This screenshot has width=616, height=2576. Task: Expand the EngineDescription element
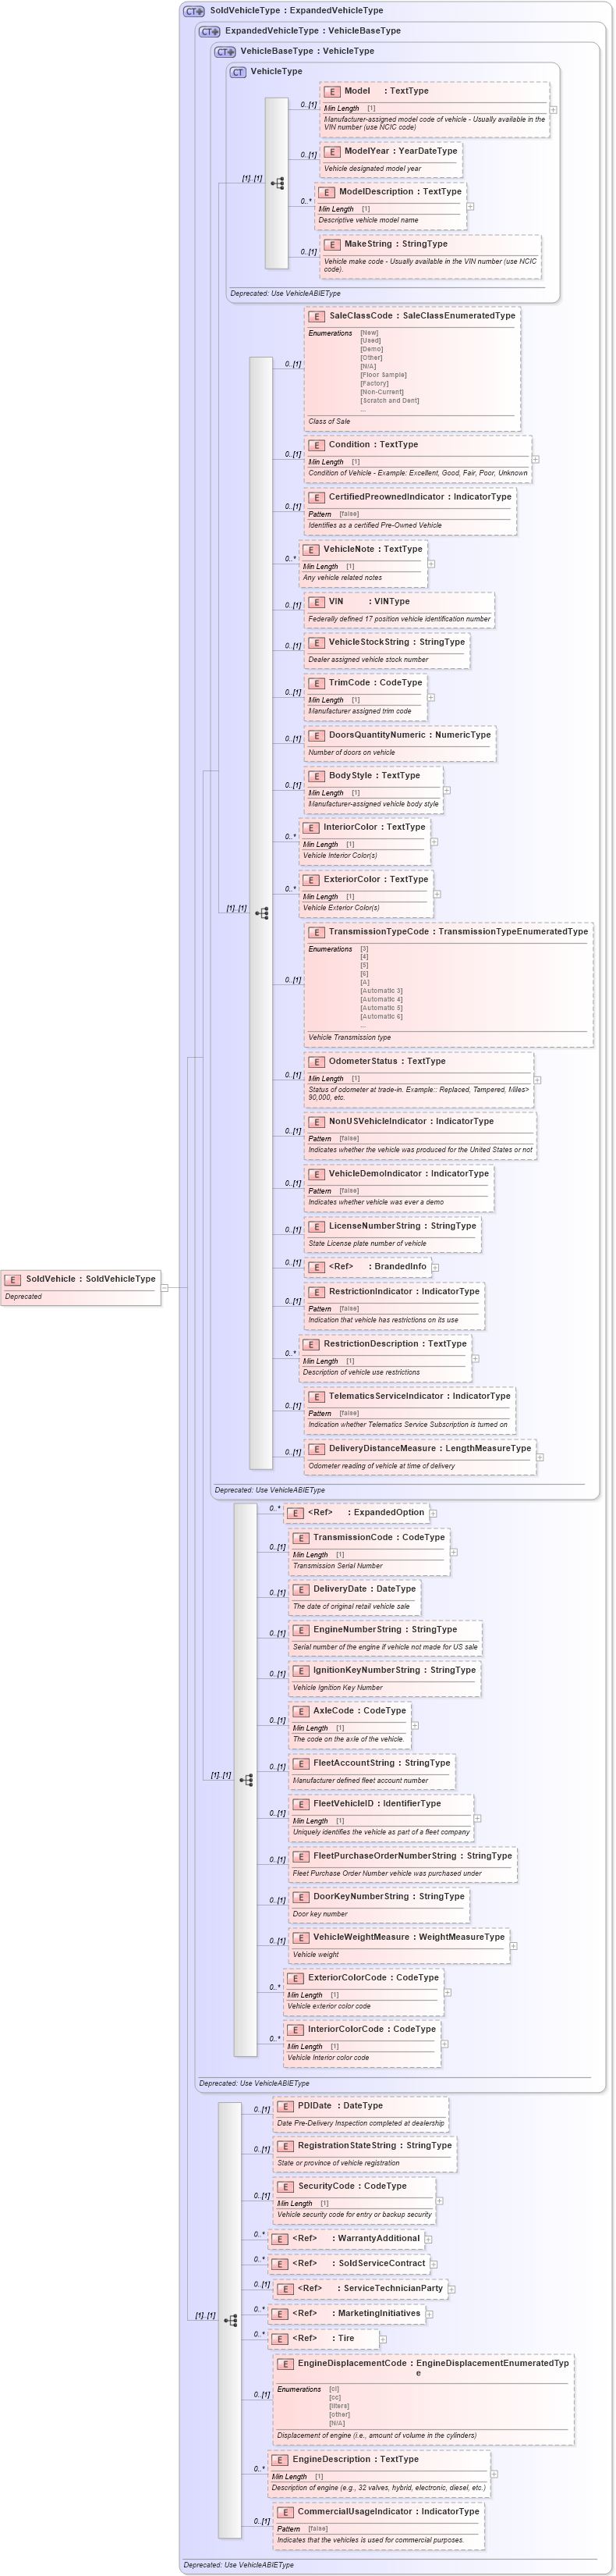(494, 2474)
